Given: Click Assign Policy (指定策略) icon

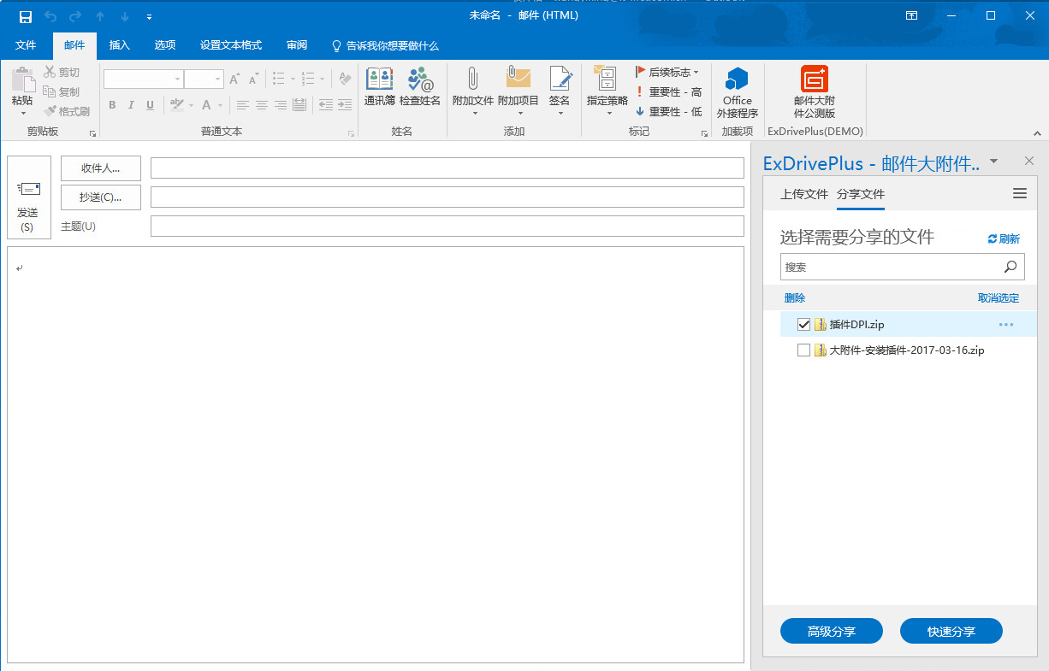Looking at the screenshot, I should pyautogui.click(x=607, y=79).
